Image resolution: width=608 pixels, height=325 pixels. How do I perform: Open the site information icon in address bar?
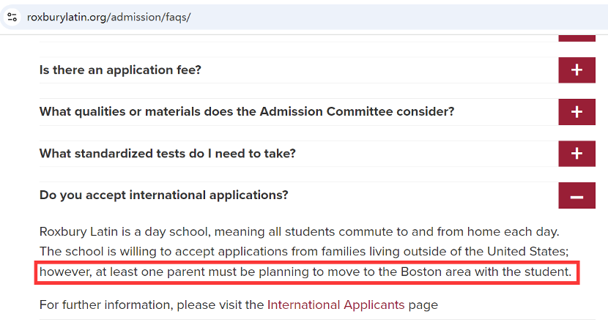tap(12, 17)
